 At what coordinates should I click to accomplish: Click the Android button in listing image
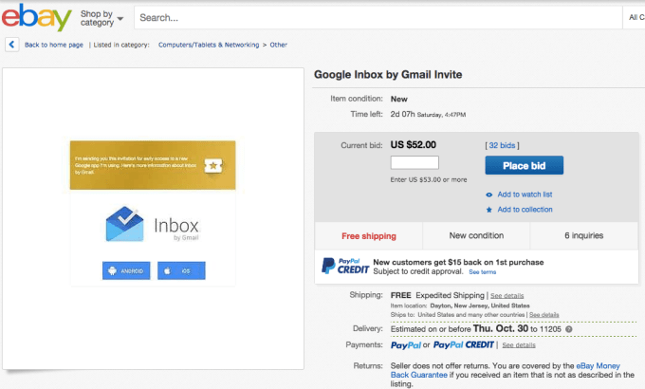pos(126,271)
